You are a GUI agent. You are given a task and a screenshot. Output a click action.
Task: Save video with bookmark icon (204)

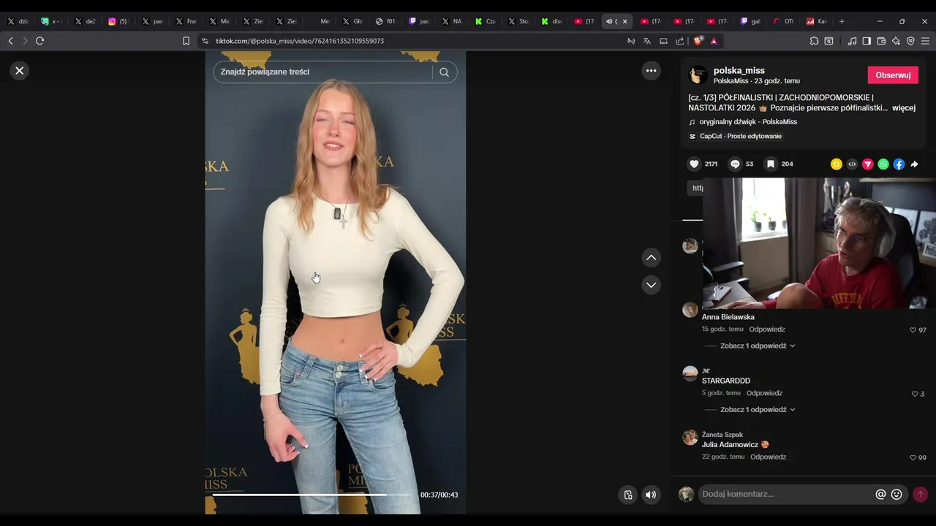(x=771, y=164)
